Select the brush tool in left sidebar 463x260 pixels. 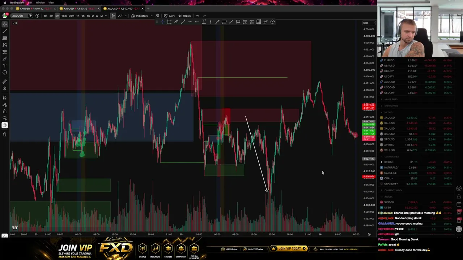click(x=5, y=58)
